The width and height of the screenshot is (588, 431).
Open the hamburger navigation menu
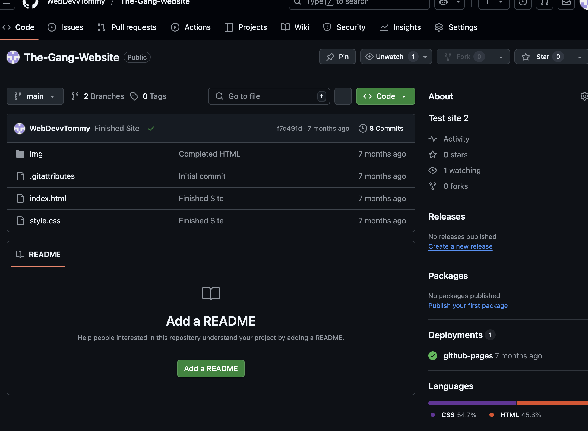point(7,3)
